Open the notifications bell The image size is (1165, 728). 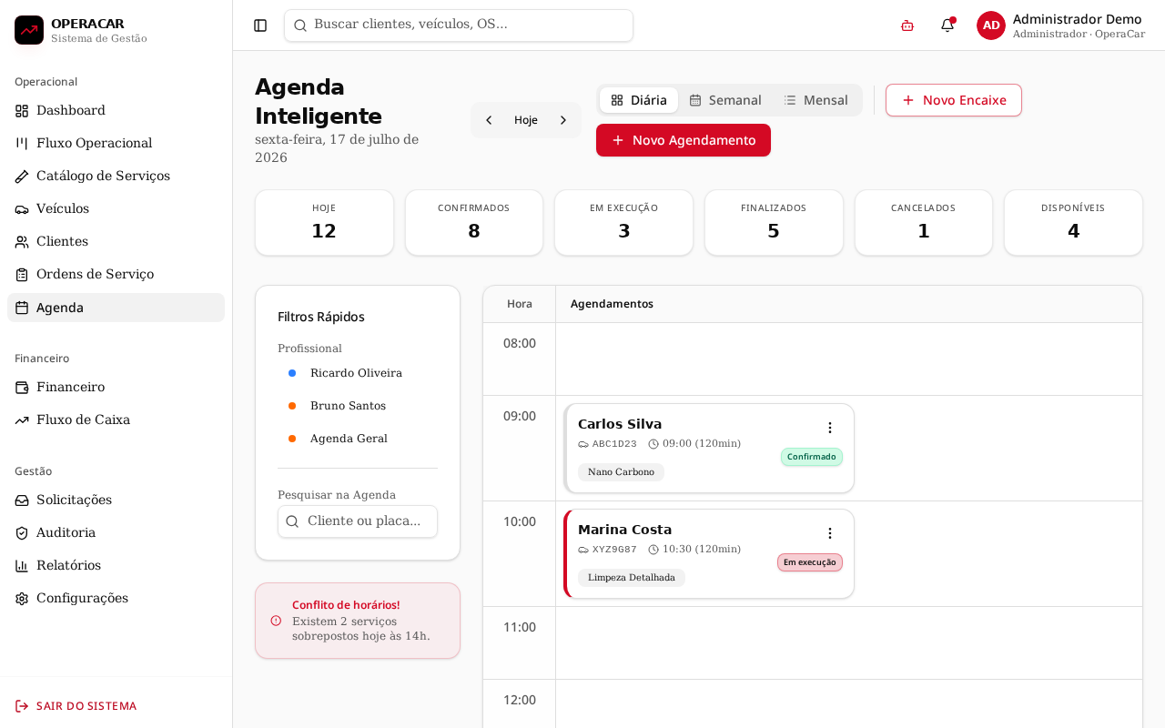(947, 25)
